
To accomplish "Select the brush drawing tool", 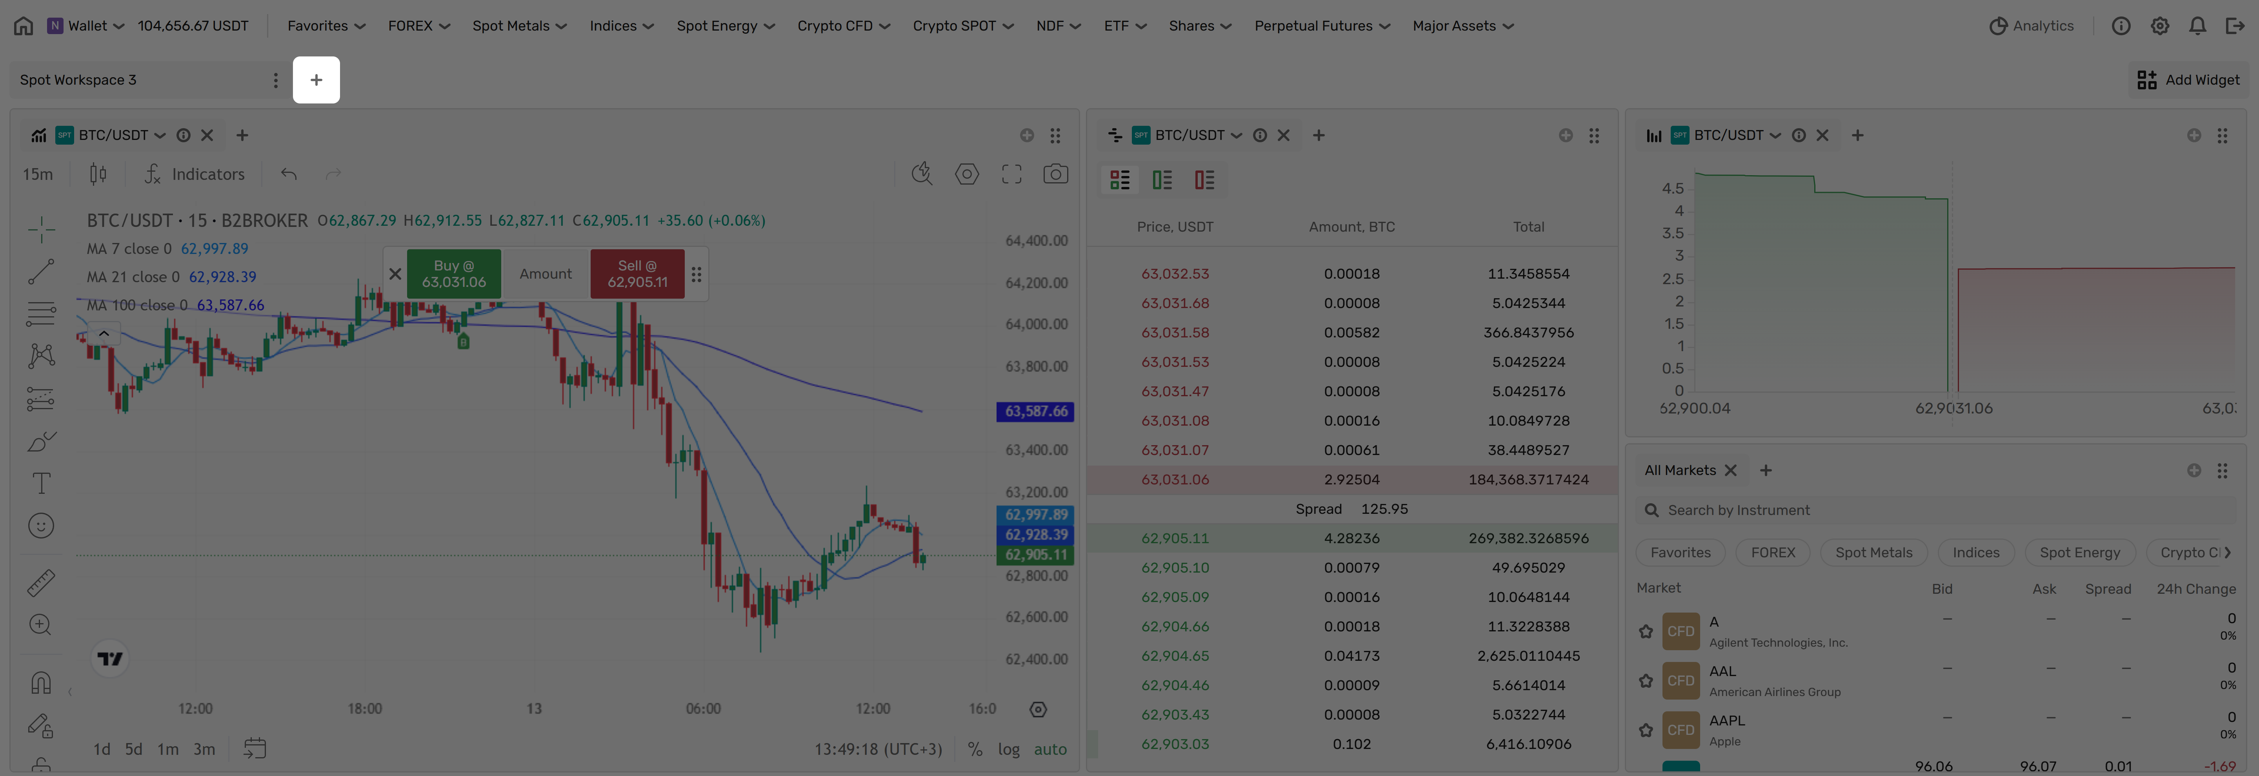I will tap(41, 441).
